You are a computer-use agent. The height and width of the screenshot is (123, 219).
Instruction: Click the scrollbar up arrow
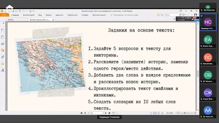tap(198, 24)
